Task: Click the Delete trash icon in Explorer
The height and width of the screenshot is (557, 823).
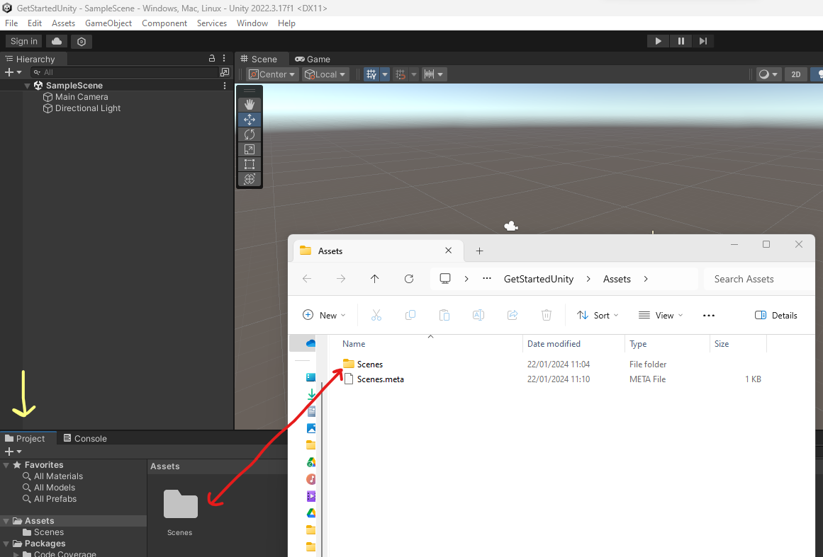Action: click(547, 315)
